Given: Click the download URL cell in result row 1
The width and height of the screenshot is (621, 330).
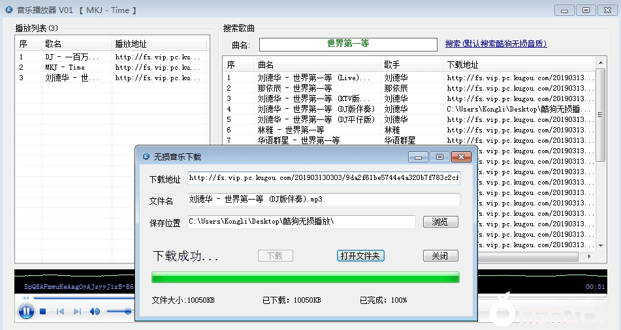Looking at the screenshot, I should click(520, 78).
